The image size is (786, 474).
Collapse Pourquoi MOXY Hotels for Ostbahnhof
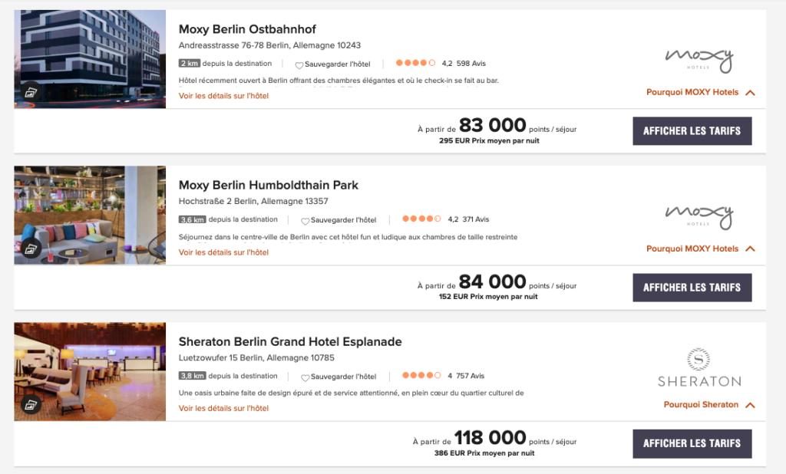tap(750, 93)
